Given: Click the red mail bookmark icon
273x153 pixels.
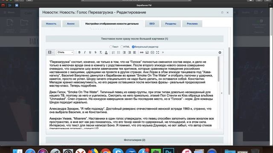Looking at the screenshot, I should click(x=3, y=6).
